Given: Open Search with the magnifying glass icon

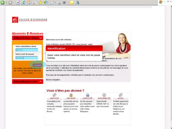Looking at the screenshot, I should [x=35, y=2].
